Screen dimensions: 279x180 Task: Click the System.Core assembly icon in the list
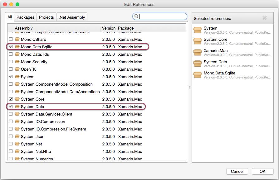17,99
